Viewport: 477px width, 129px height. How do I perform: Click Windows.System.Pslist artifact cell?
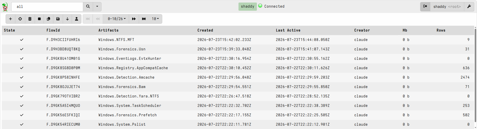pyautogui.click(x=122, y=124)
